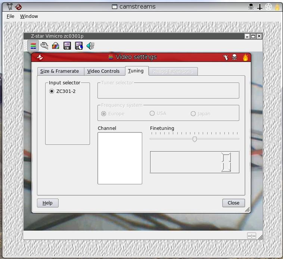Viewport: 283px width, 259px height.
Task: Open the File menu
Action: (x=10, y=16)
